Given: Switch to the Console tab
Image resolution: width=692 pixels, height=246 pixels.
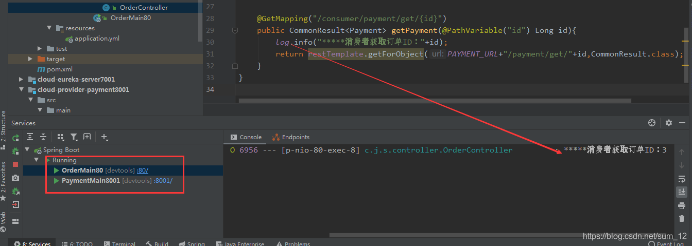Looking at the screenshot, I should 246,137.
